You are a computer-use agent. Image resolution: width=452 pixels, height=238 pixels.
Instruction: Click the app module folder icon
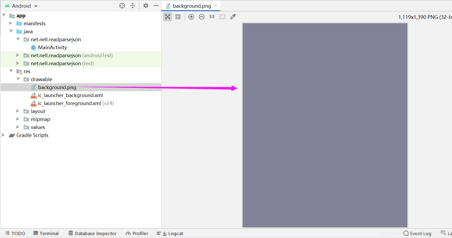click(x=12, y=16)
